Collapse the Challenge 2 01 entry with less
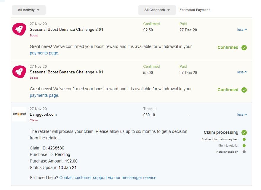The image size is (261, 190). [x=242, y=30]
